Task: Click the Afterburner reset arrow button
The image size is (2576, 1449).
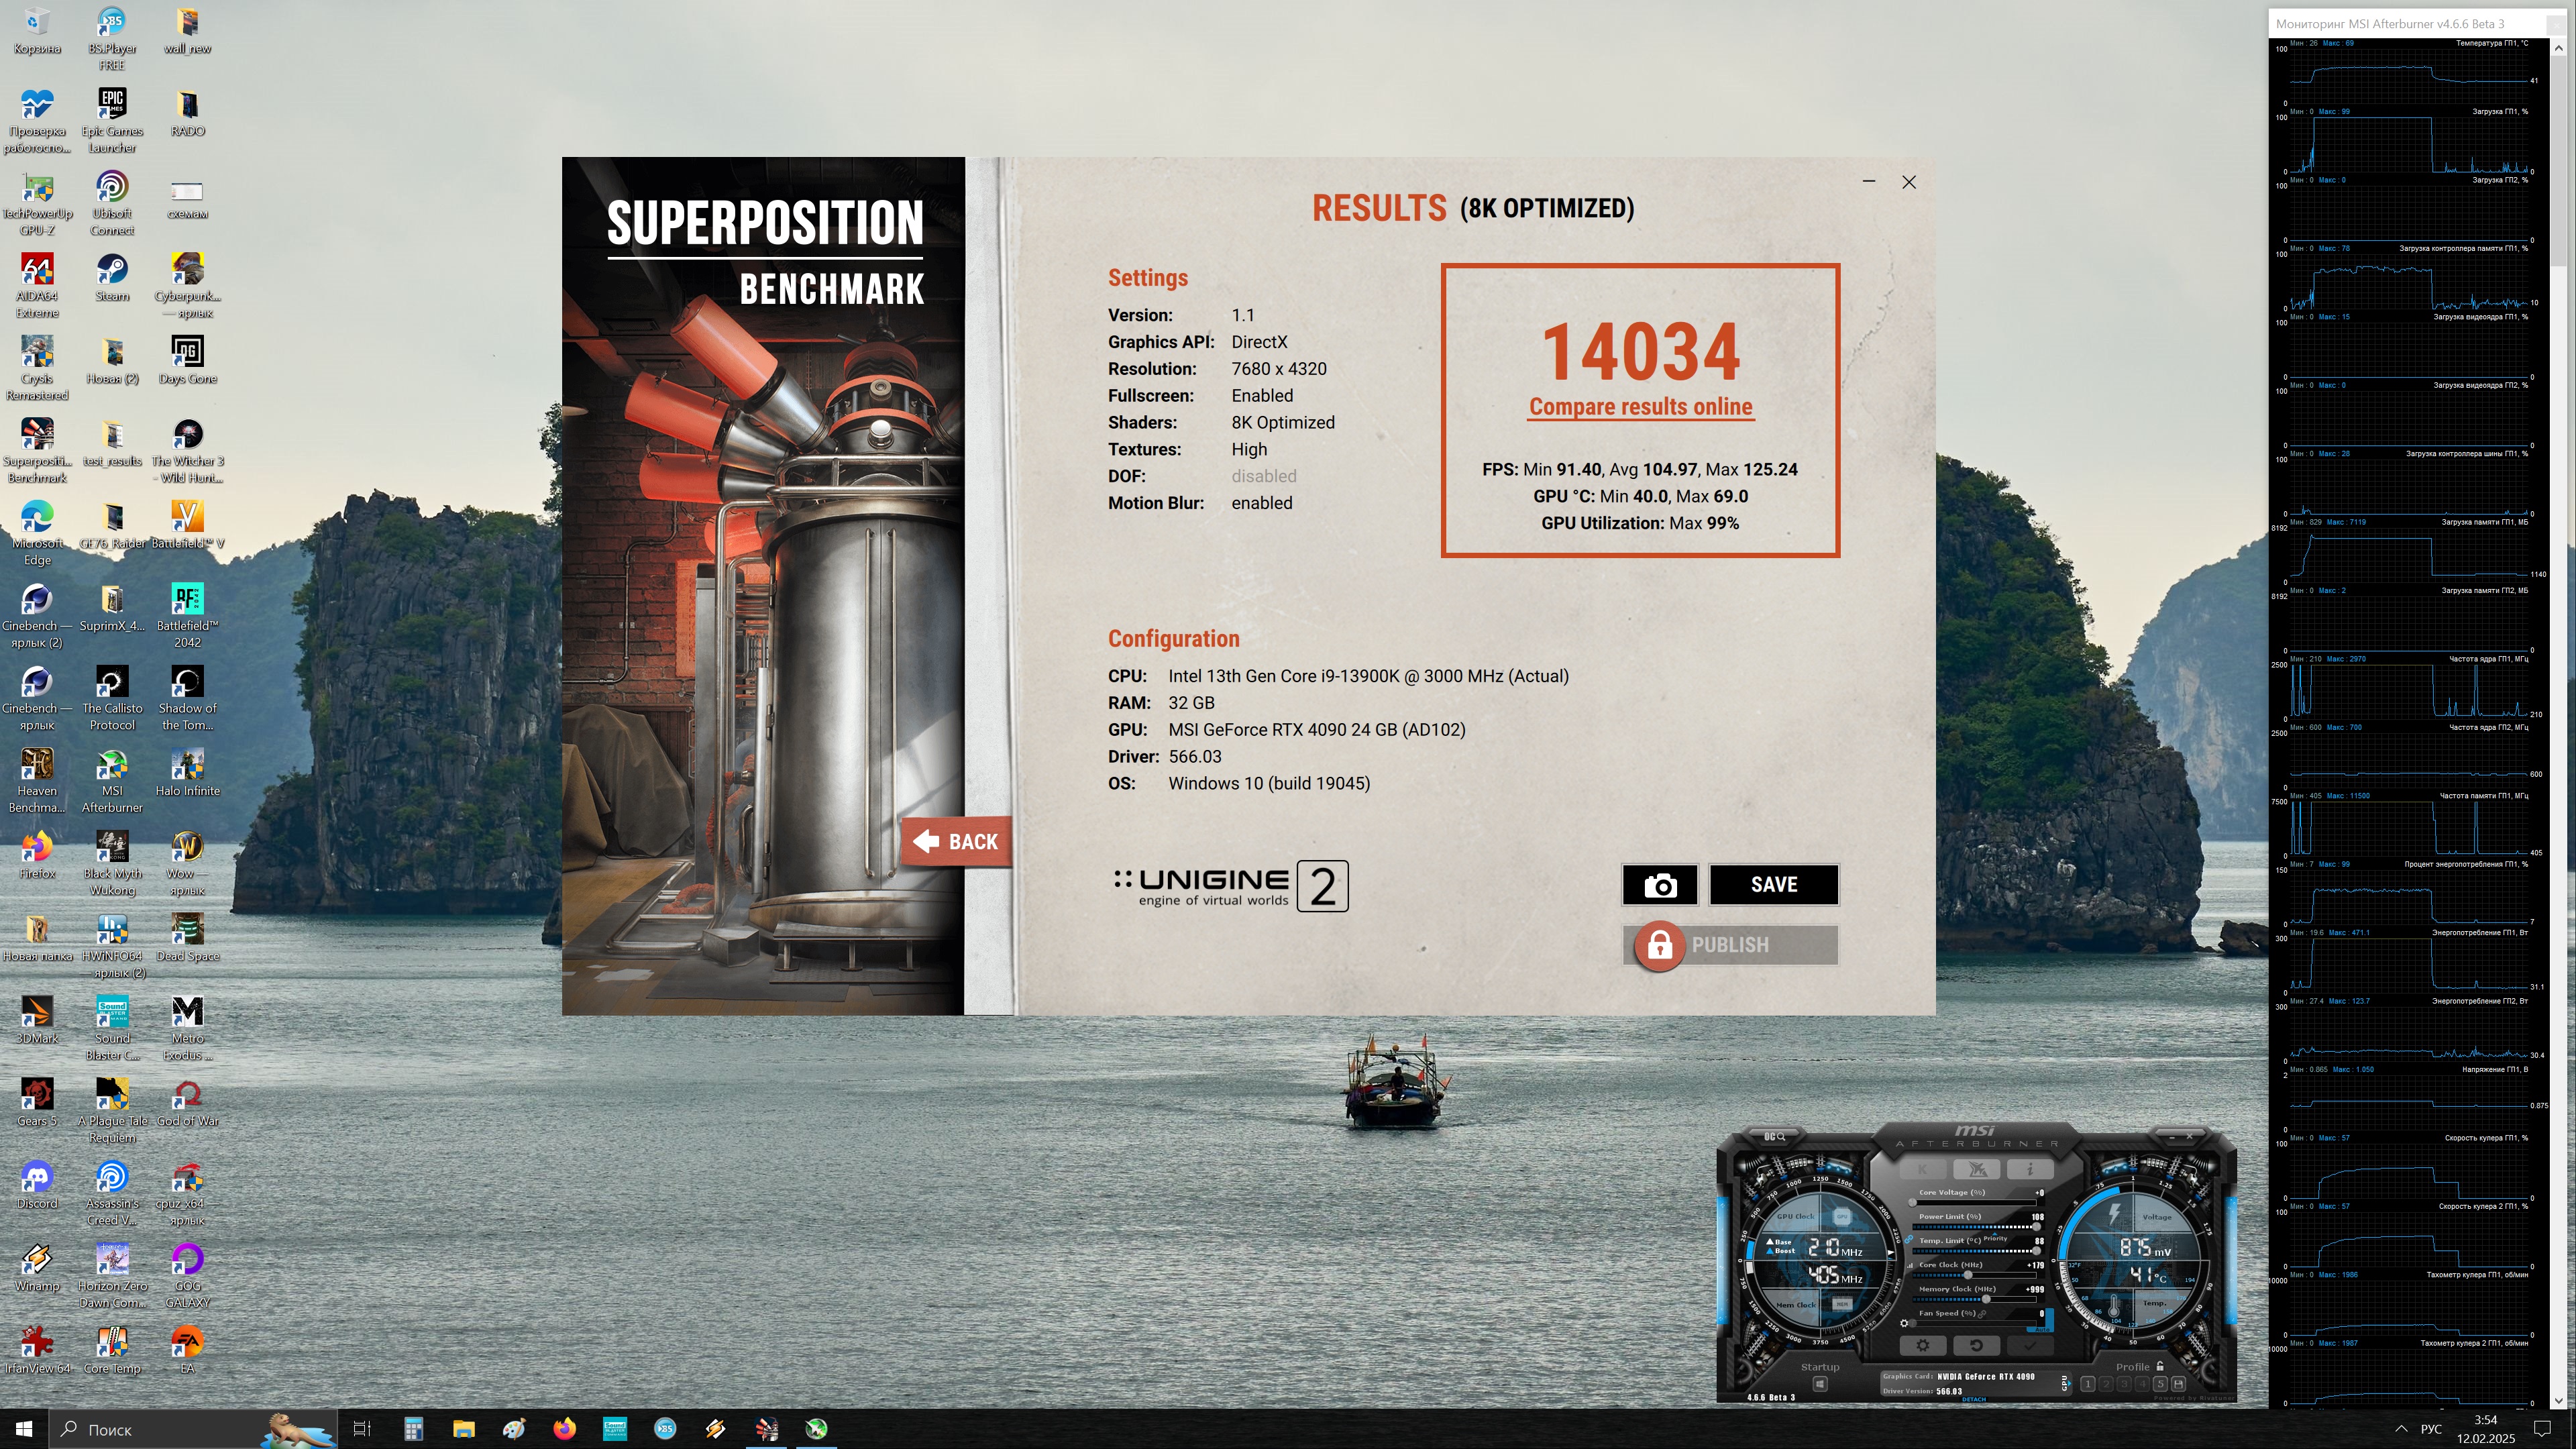Action: pyautogui.click(x=1977, y=1345)
